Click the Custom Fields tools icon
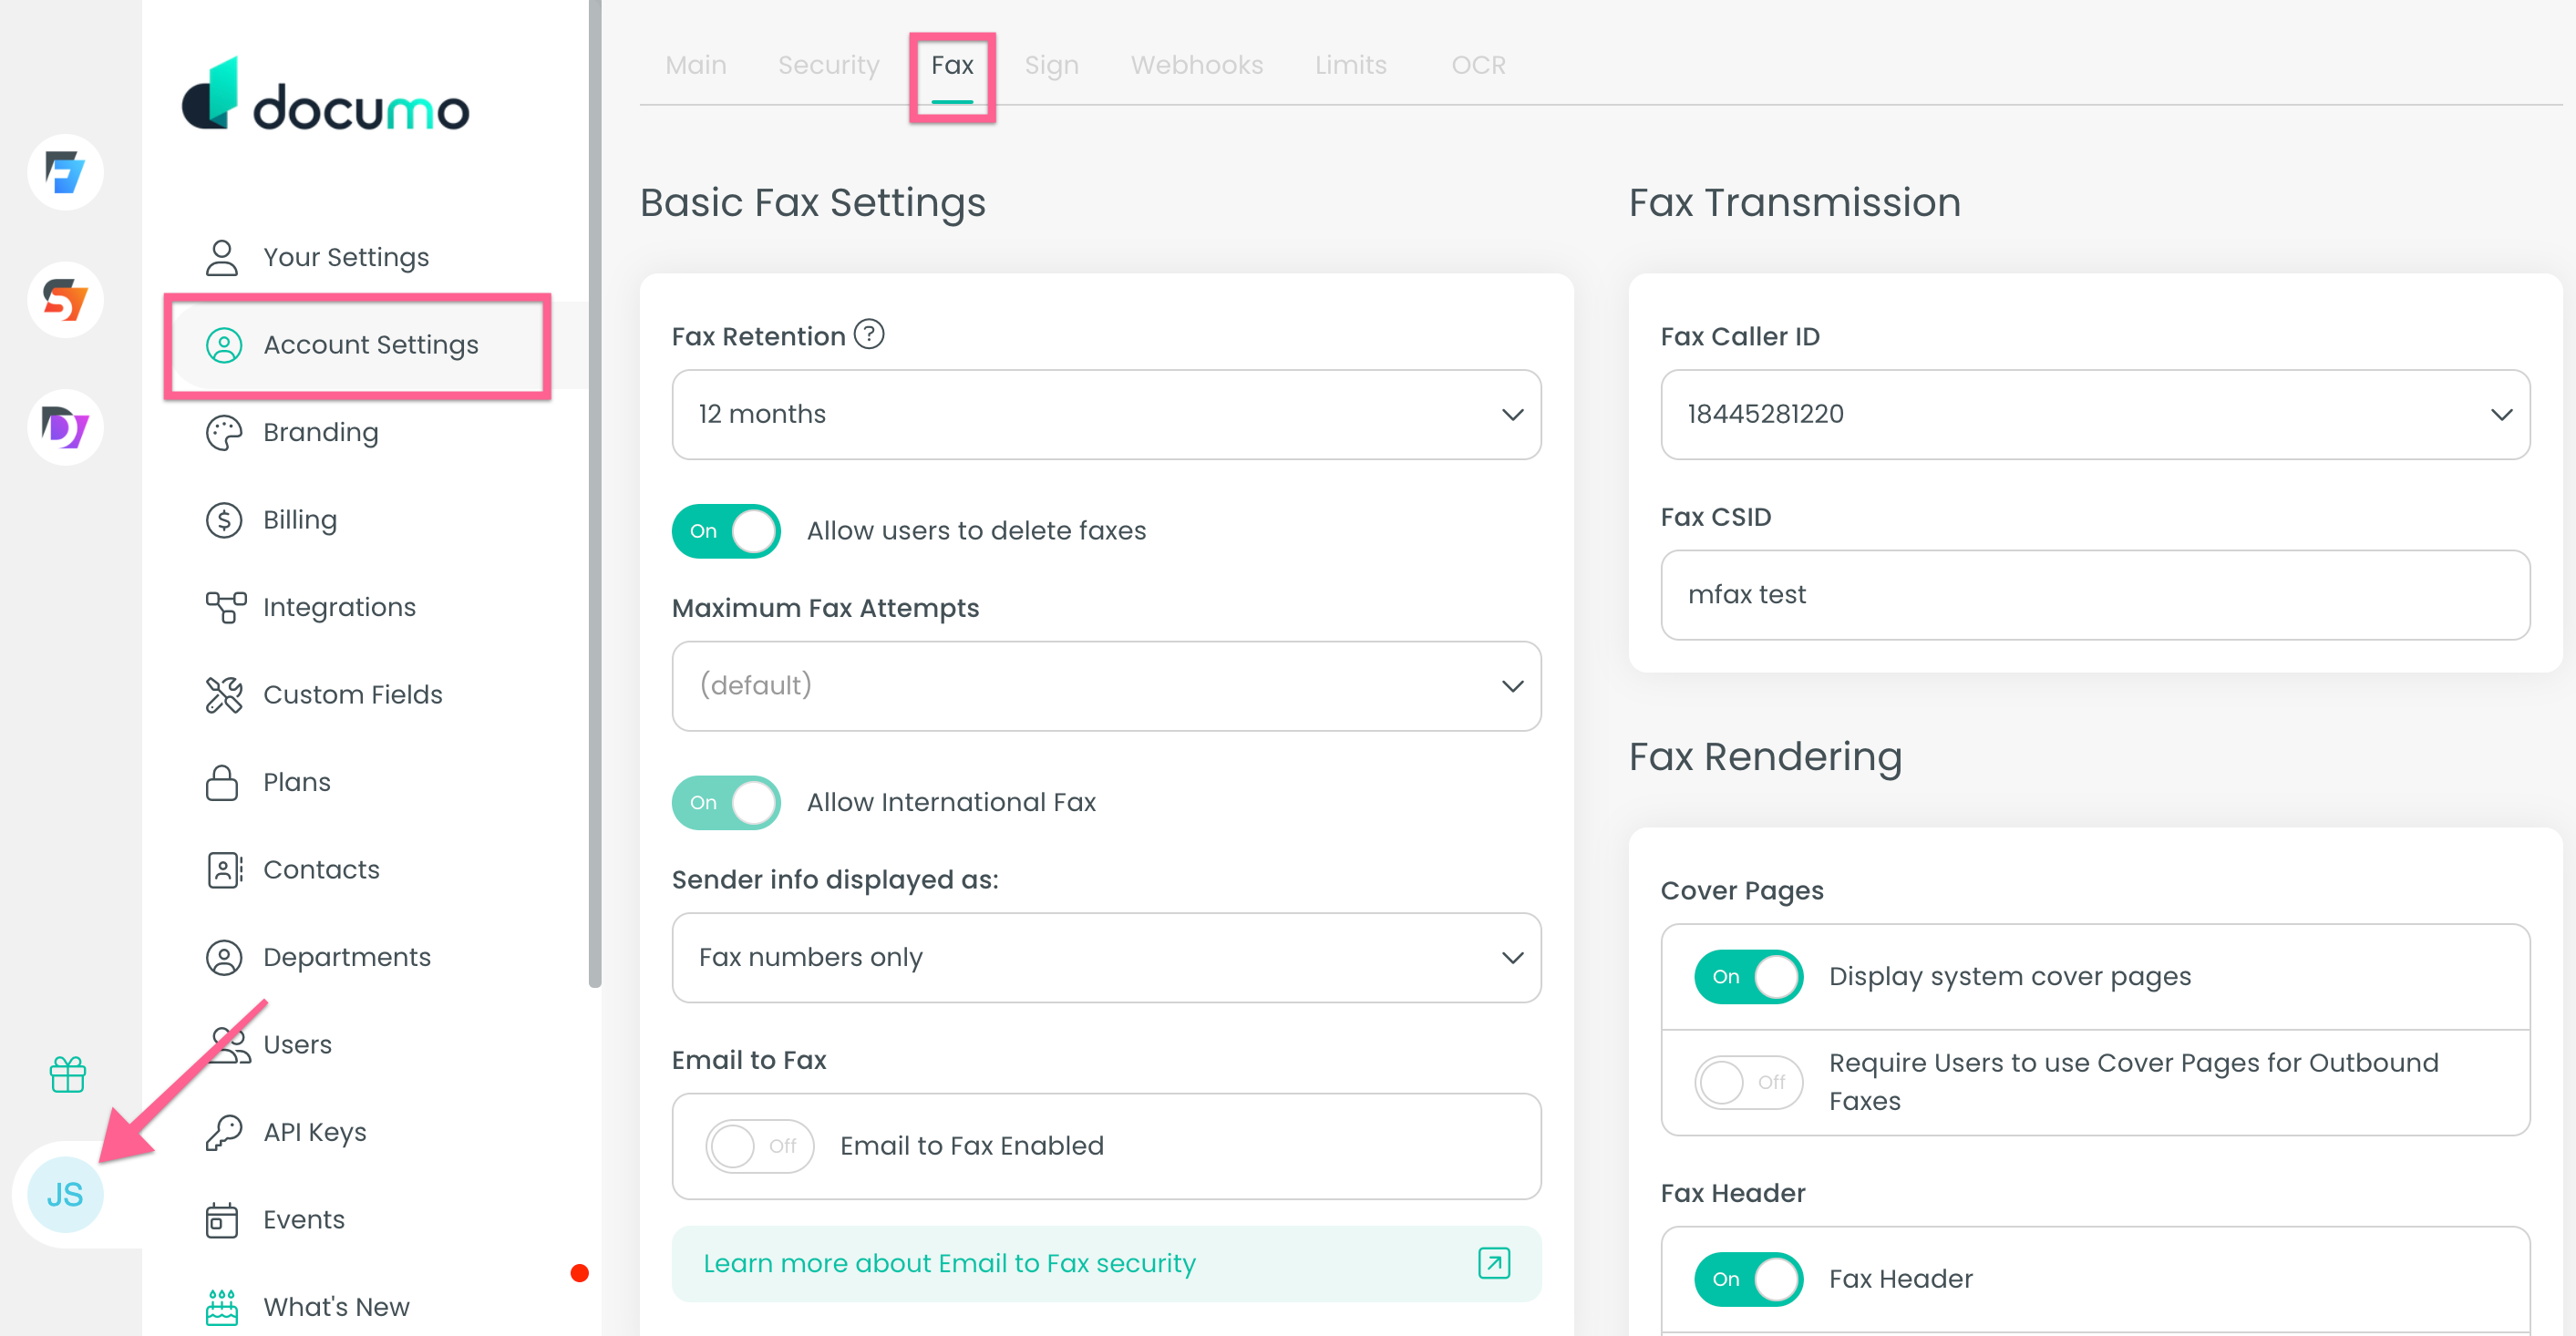 [x=223, y=693]
